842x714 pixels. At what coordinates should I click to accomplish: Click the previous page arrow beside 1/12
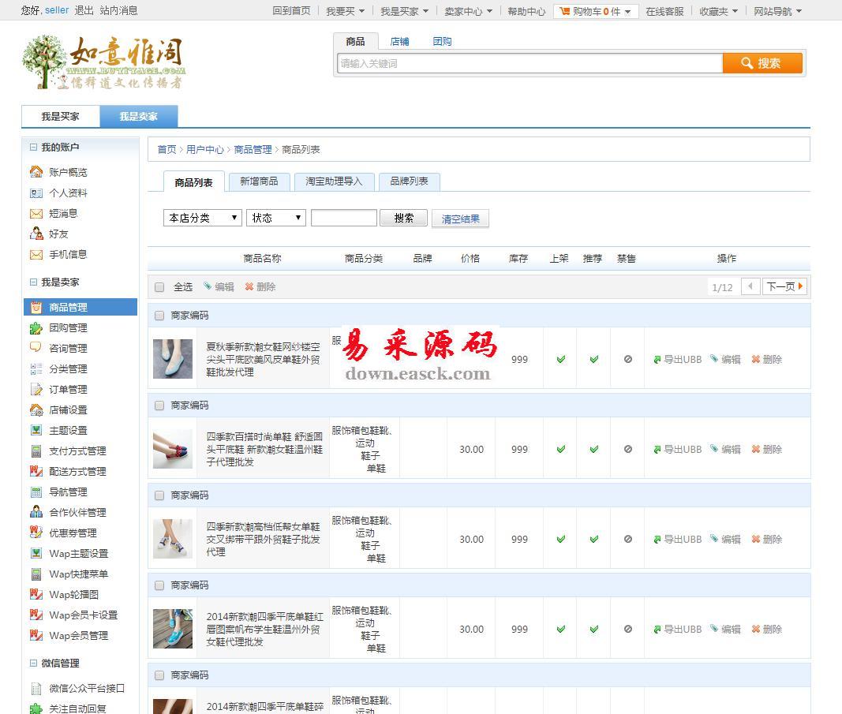point(750,286)
